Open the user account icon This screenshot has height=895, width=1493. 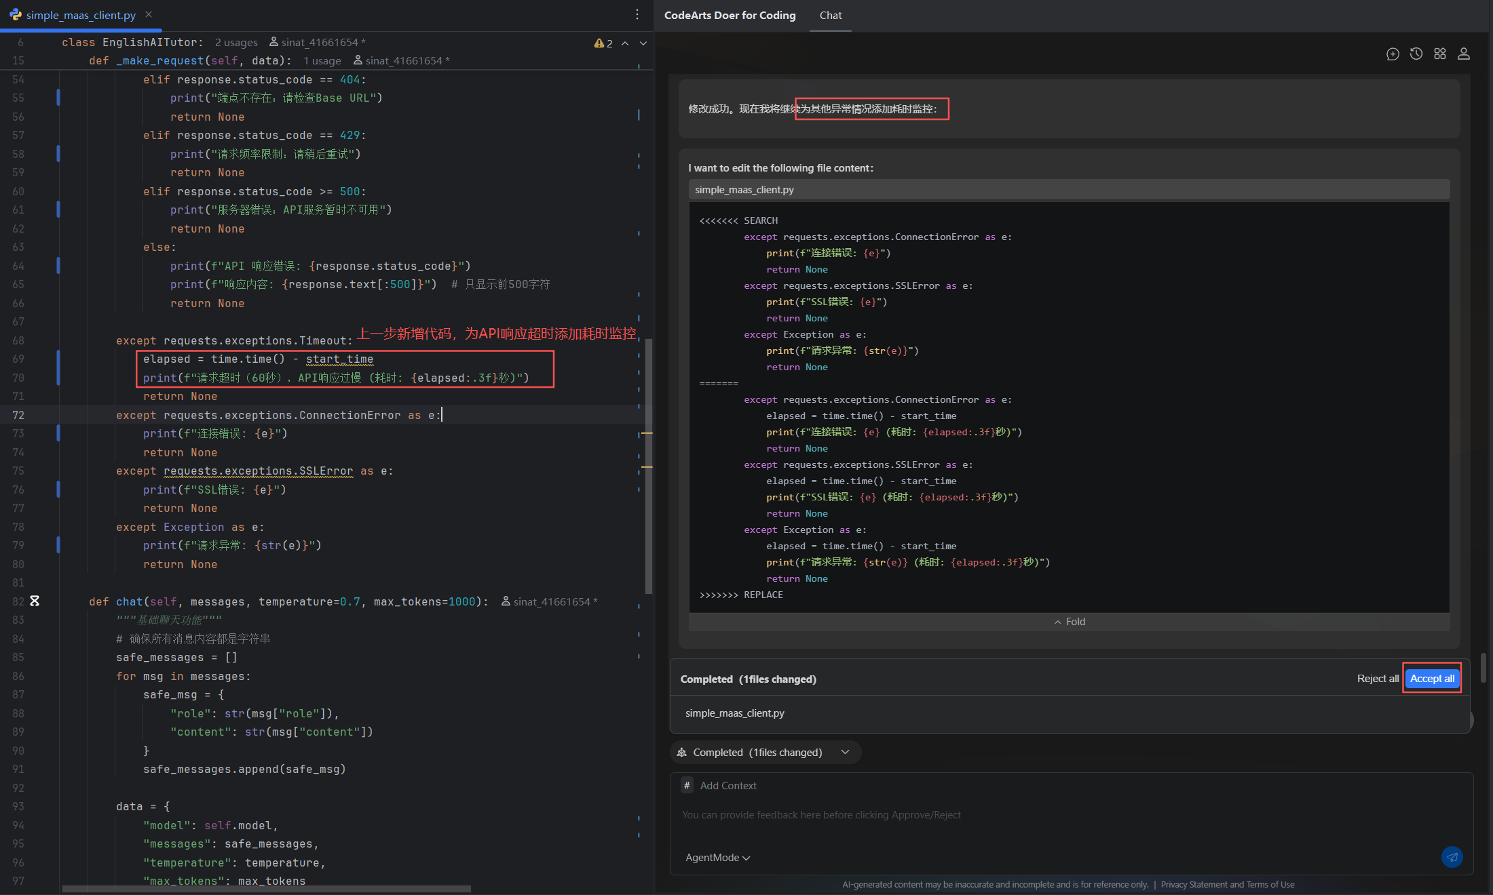tap(1464, 54)
